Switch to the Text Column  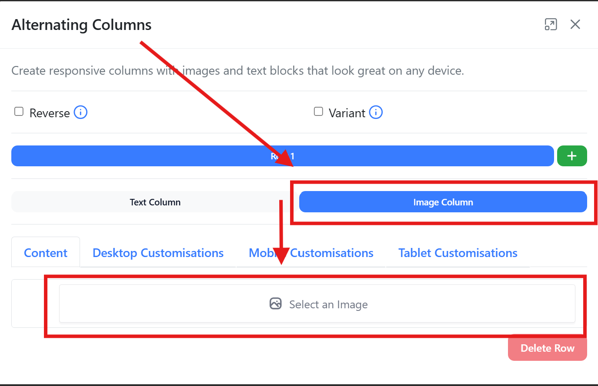tap(155, 202)
